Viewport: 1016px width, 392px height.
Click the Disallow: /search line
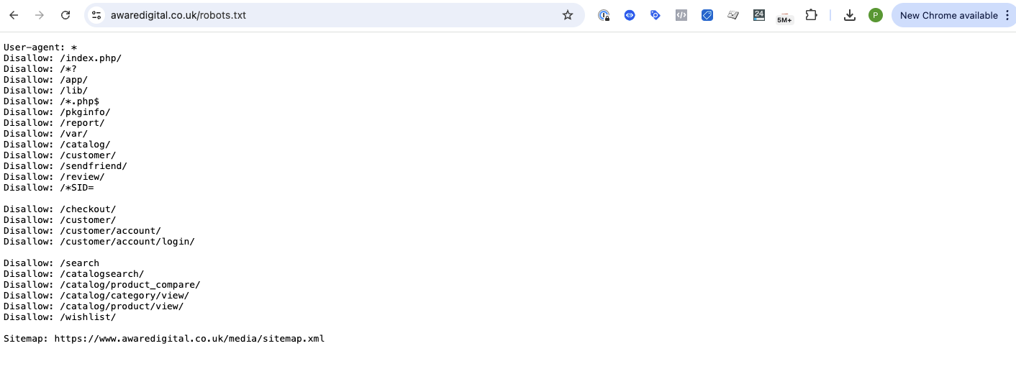51,263
